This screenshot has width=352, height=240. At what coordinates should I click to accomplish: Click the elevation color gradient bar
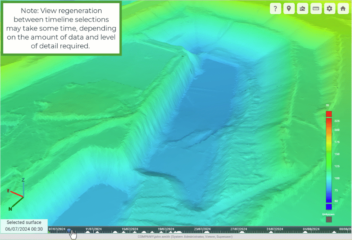(329, 160)
